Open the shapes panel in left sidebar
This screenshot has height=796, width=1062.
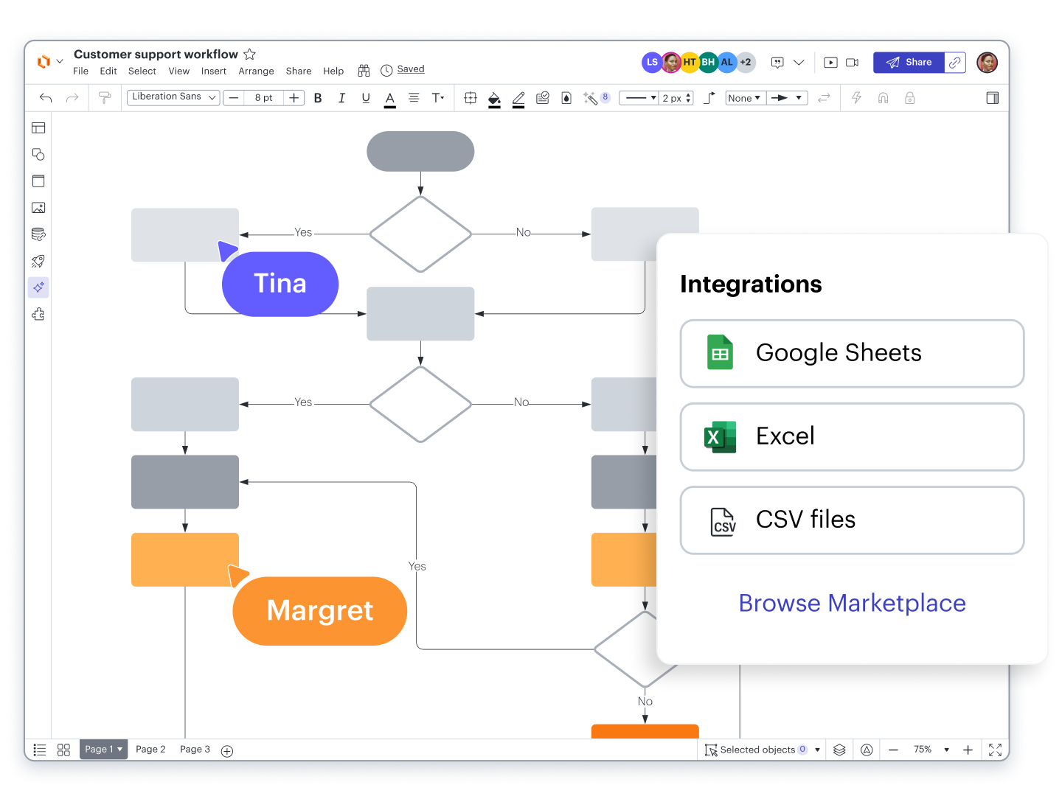tap(38, 155)
